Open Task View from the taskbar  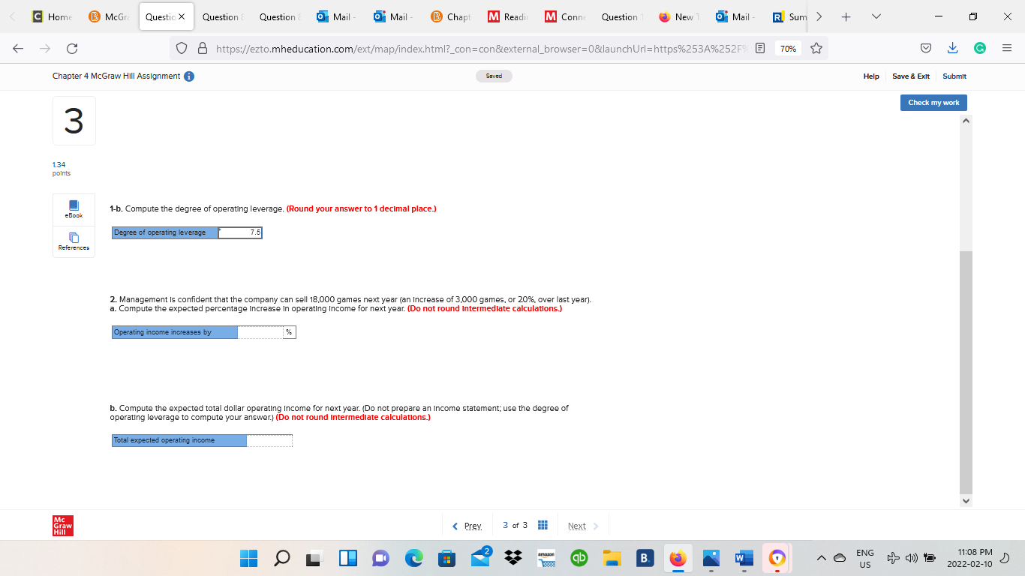(x=314, y=558)
